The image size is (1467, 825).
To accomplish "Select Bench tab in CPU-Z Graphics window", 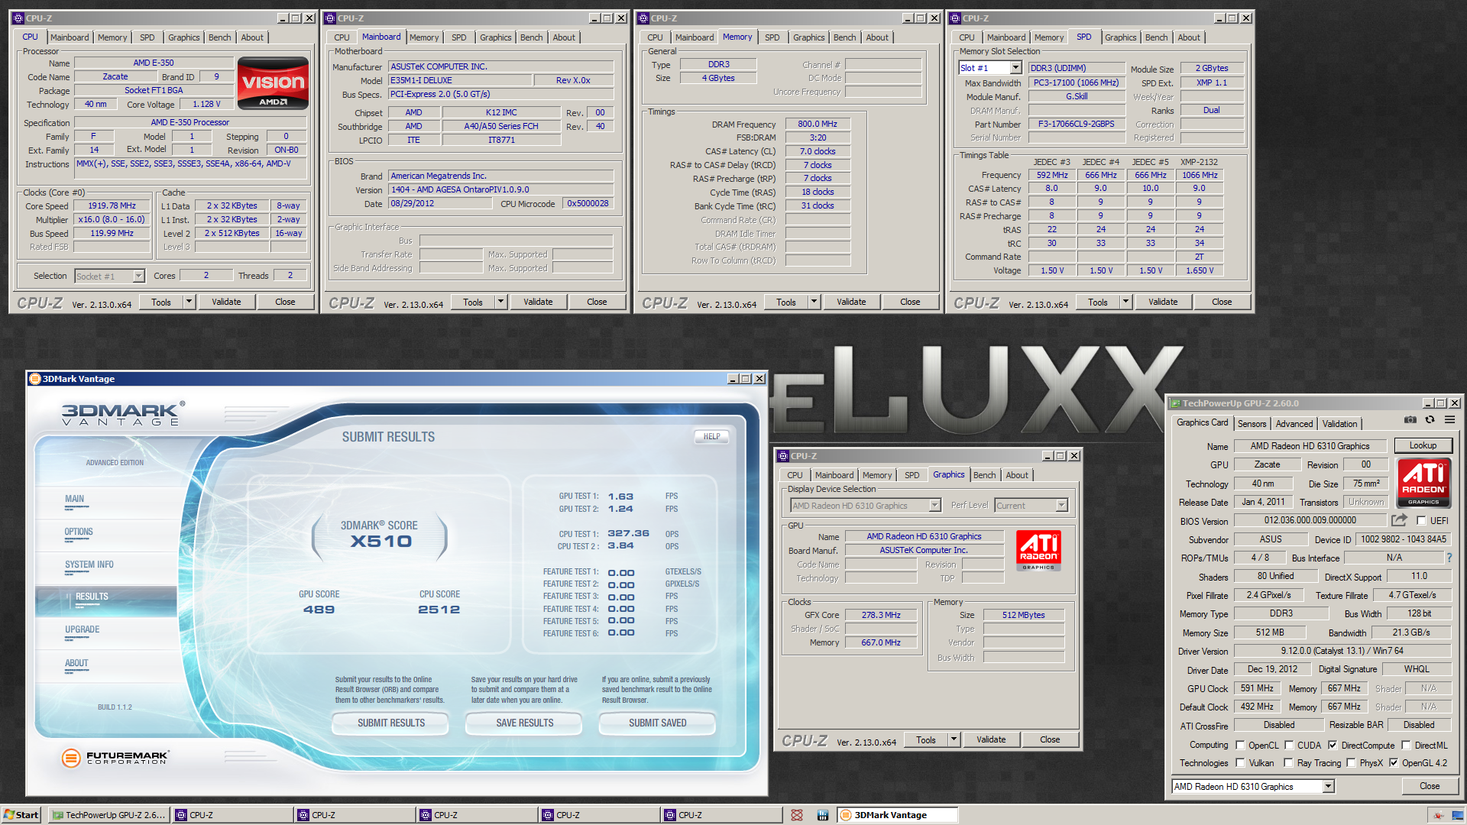I will 984,475.
